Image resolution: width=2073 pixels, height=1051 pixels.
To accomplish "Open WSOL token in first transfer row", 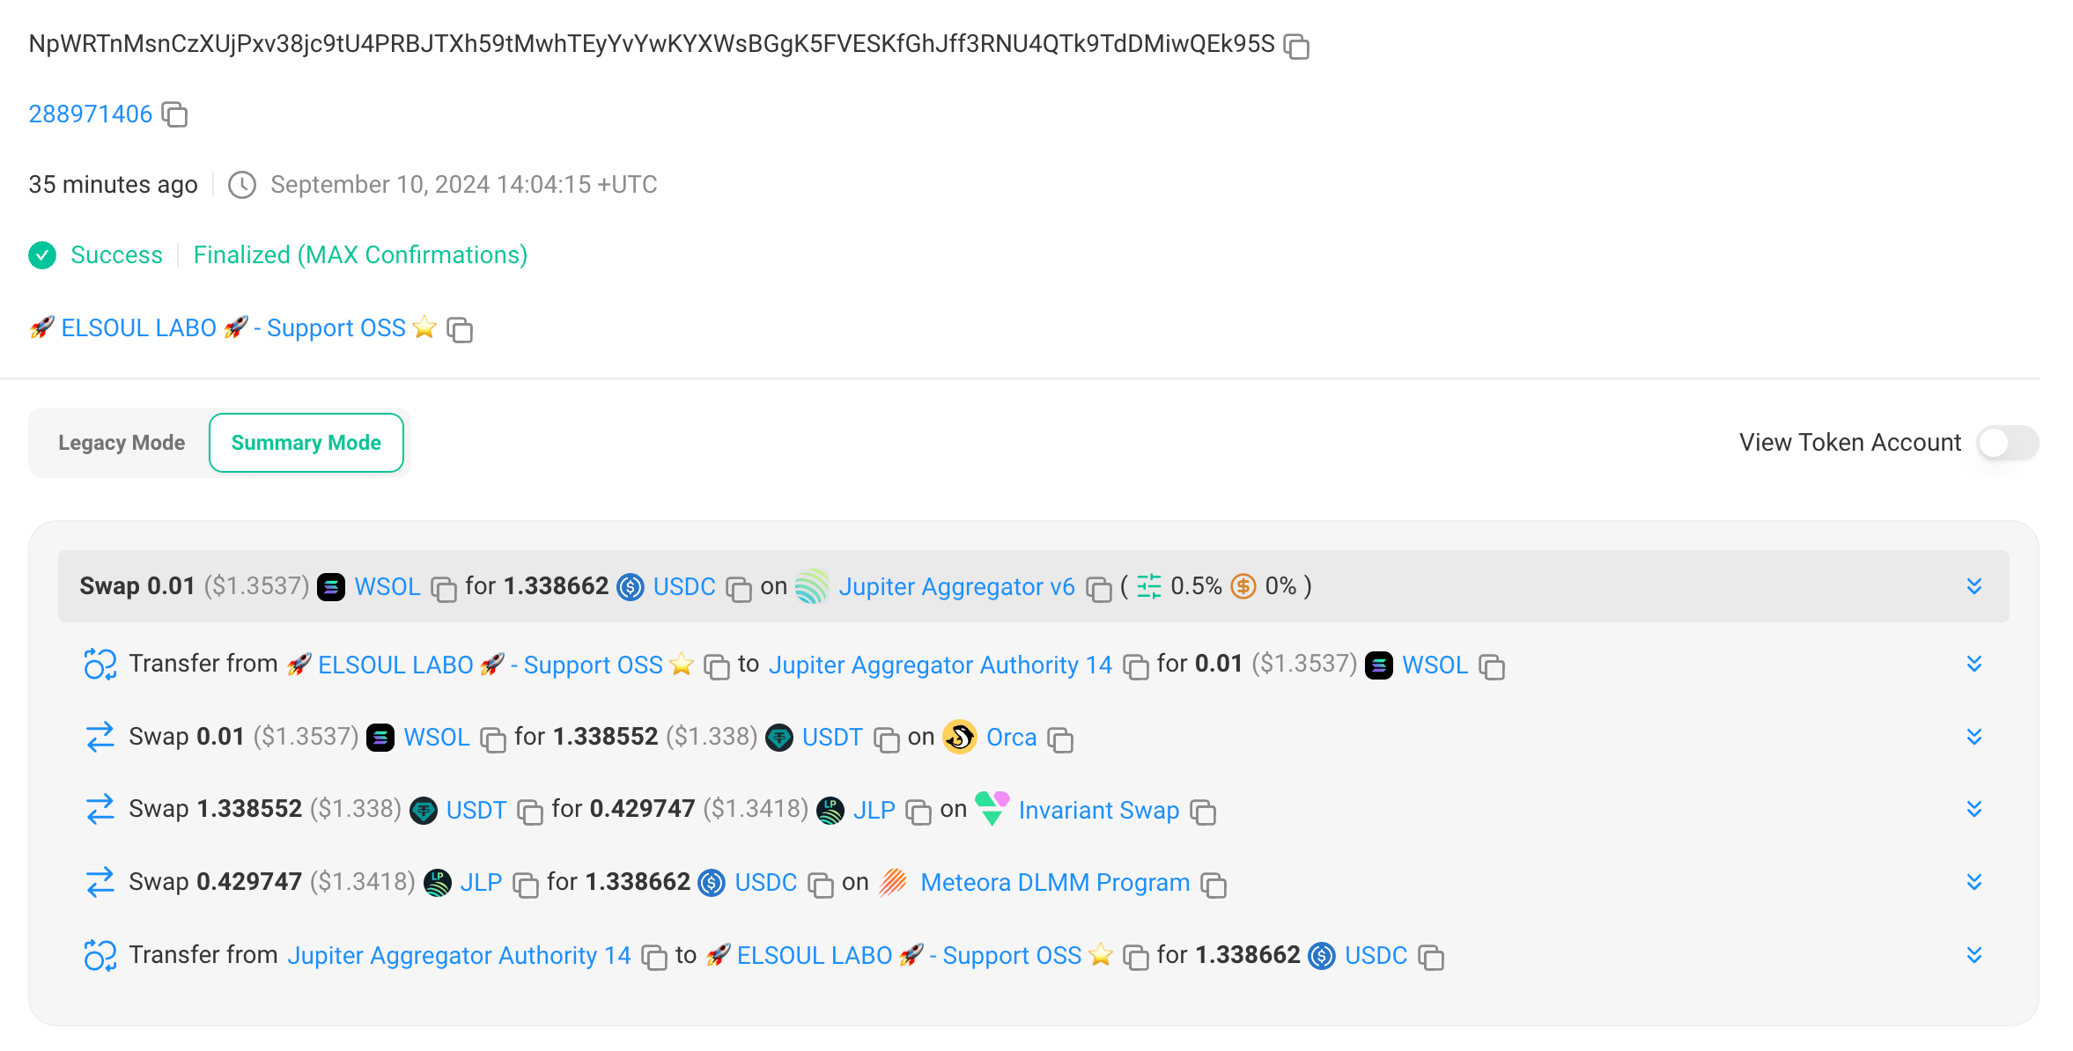I will coord(1435,665).
